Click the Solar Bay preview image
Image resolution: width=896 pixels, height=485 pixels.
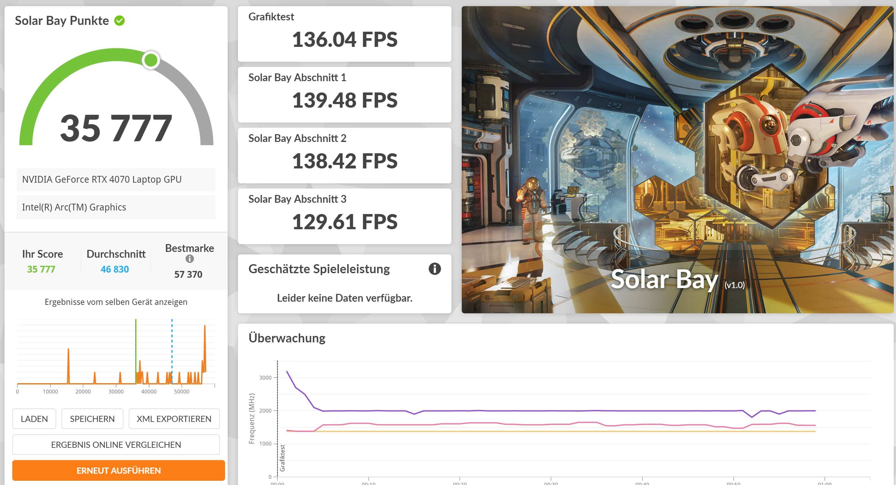pyautogui.click(x=677, y=159)
